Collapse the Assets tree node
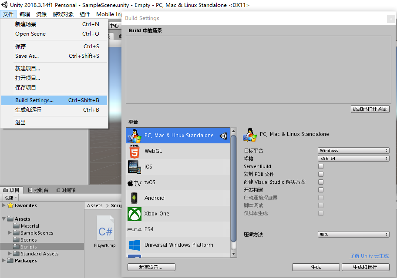Image resolution: width=397 pixels, height=278 pixels. click(x=4, y=219)
